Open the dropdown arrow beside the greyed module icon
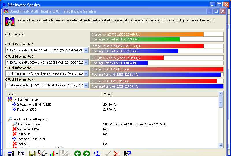231x156 pixels. point(70,154)
